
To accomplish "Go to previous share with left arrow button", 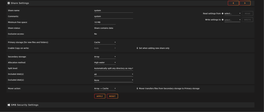I will [x=233, y=3].
